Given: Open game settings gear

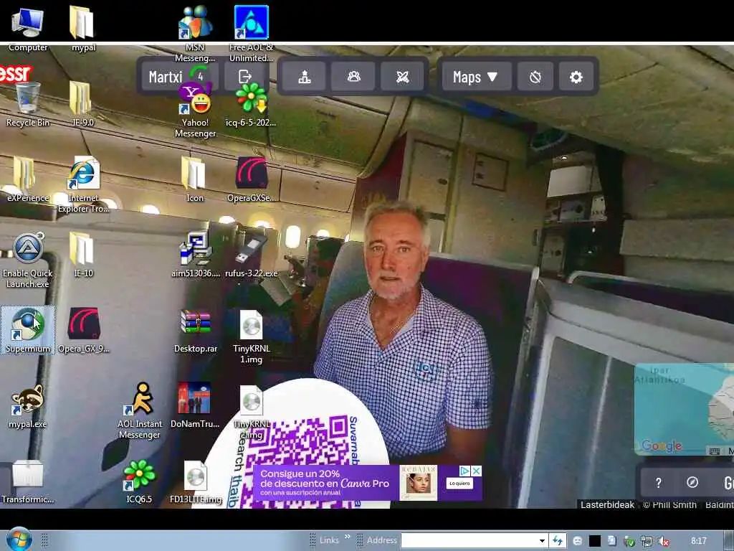Looking at the screenshot, I should coord(576,76).
